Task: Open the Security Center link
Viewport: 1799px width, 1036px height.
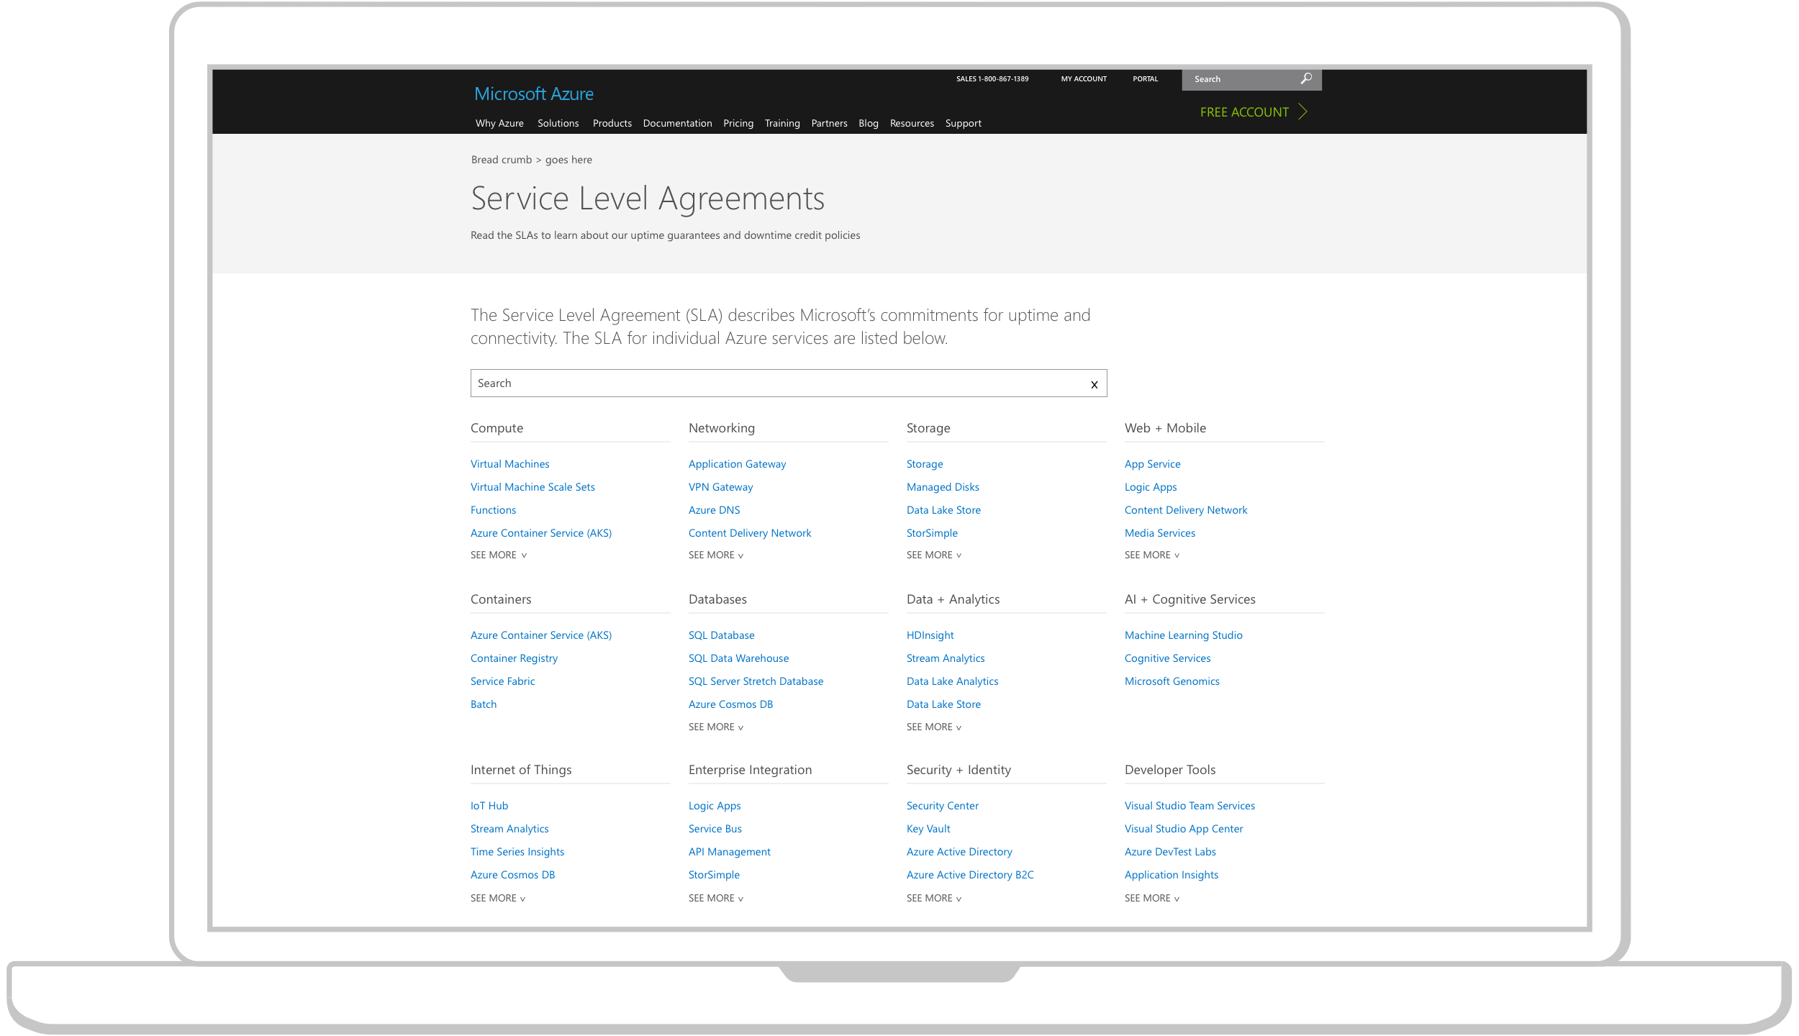Action: coord(942,806)
